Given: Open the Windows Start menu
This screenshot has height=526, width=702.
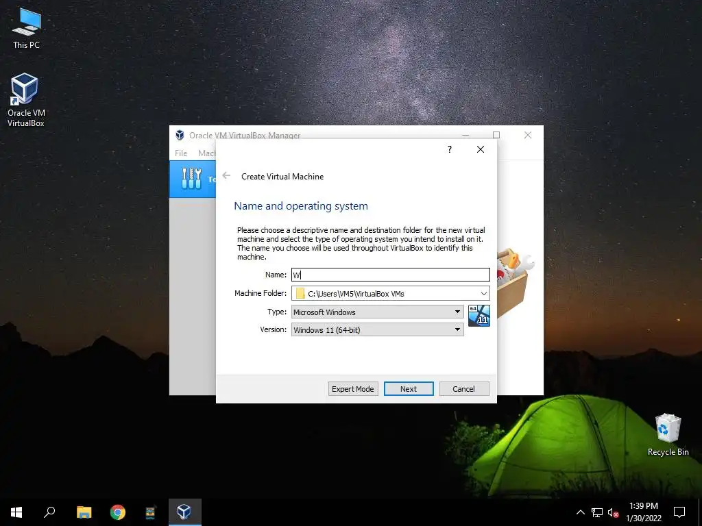Looking at the screenshot, I should point(16,512).
